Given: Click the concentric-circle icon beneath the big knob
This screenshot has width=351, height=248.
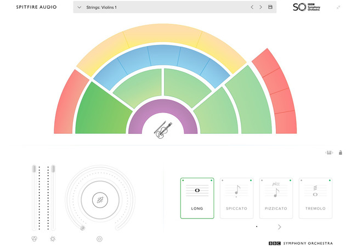Looking at the screenshot, I should pyautogui.click(x=99, y=239).
